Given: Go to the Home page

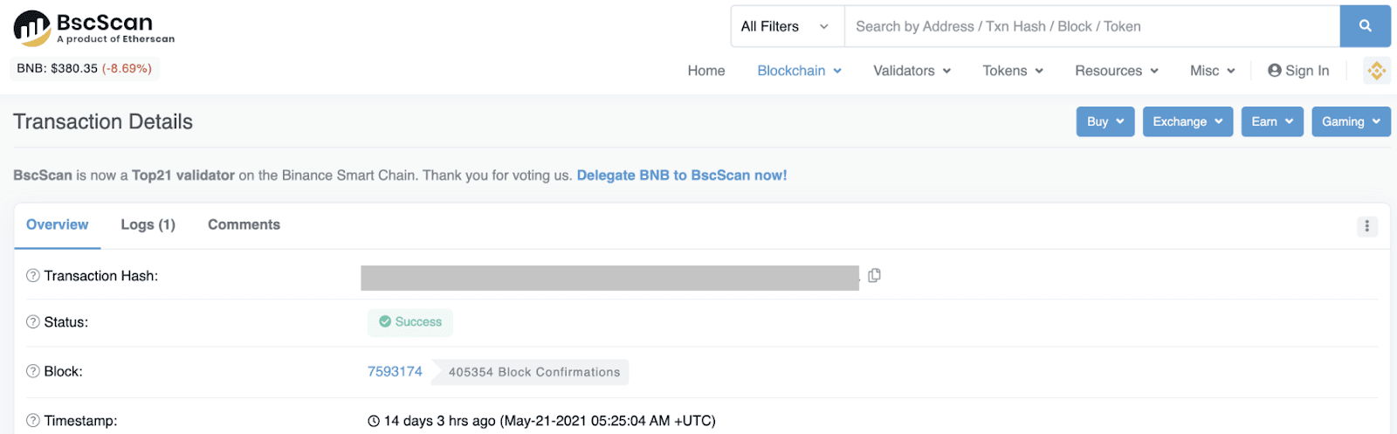Looking at the screenshot, I should tap(705, 71).
